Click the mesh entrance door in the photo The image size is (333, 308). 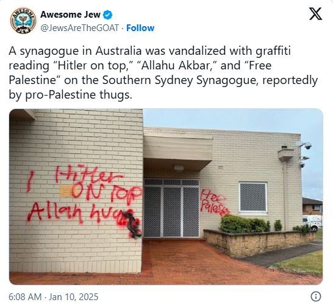171,208
